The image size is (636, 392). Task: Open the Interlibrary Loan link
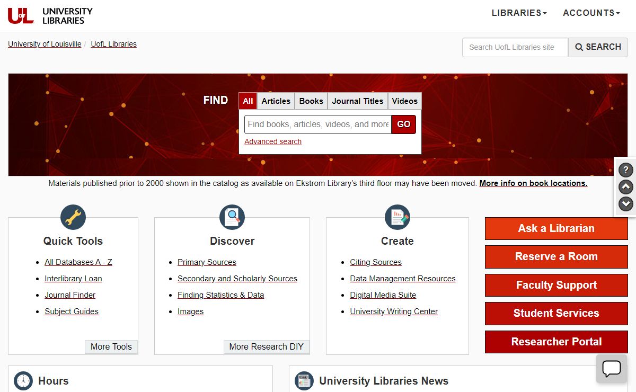point(73,279)
